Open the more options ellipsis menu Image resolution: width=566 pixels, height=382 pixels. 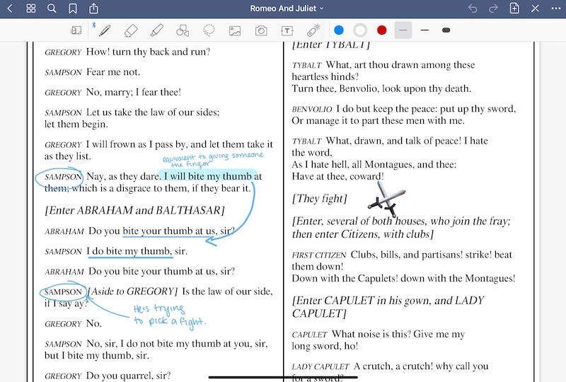[x=556, y=8]
